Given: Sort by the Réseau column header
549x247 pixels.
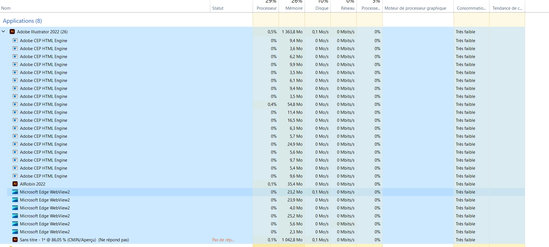Looking at the screenshot, I should coord(348,8).
